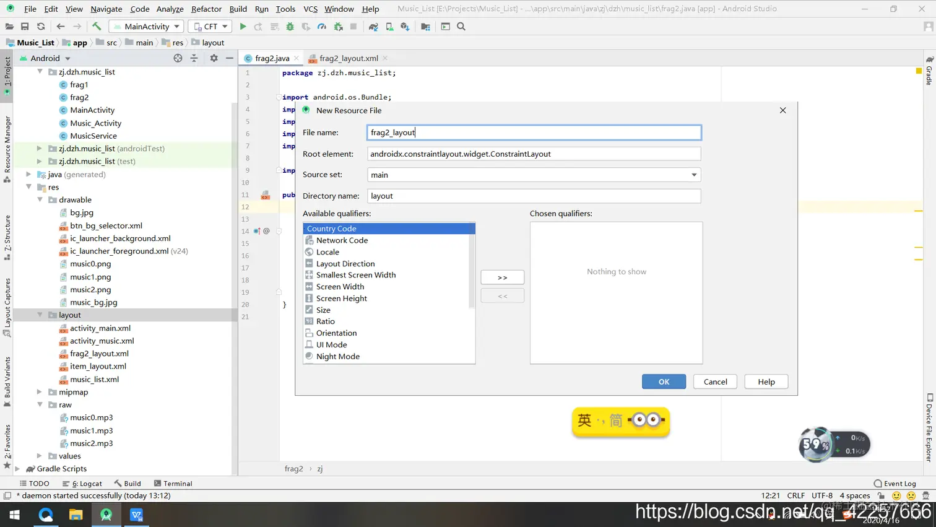Click the Back navigation arrow
936x527 pixels.
coord(60,27)
